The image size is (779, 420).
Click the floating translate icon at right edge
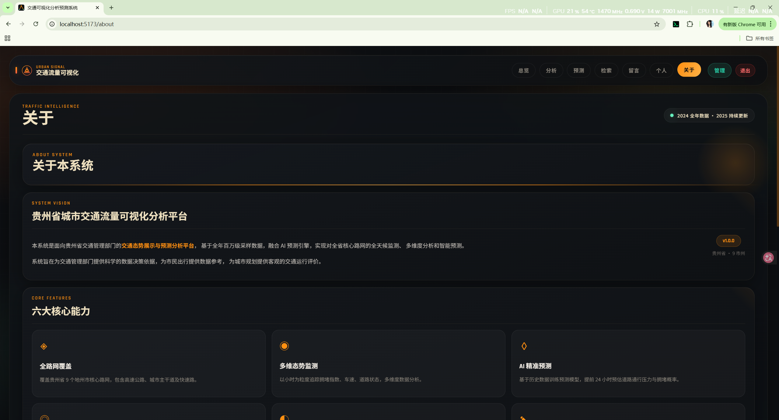(769, 258)
